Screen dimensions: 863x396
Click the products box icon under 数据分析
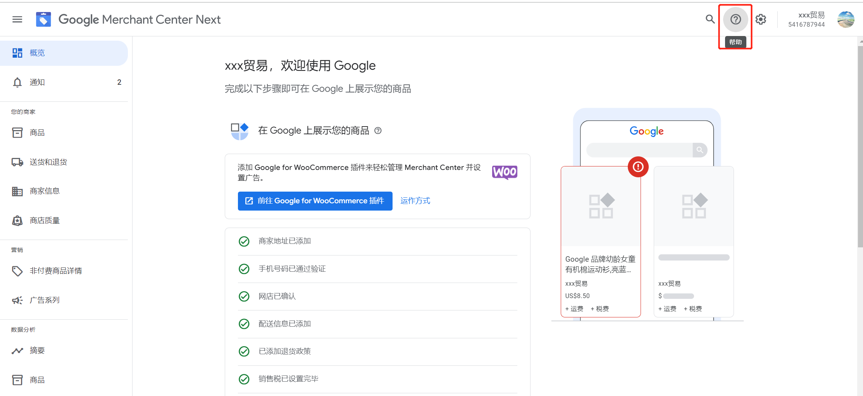point(17,380)
